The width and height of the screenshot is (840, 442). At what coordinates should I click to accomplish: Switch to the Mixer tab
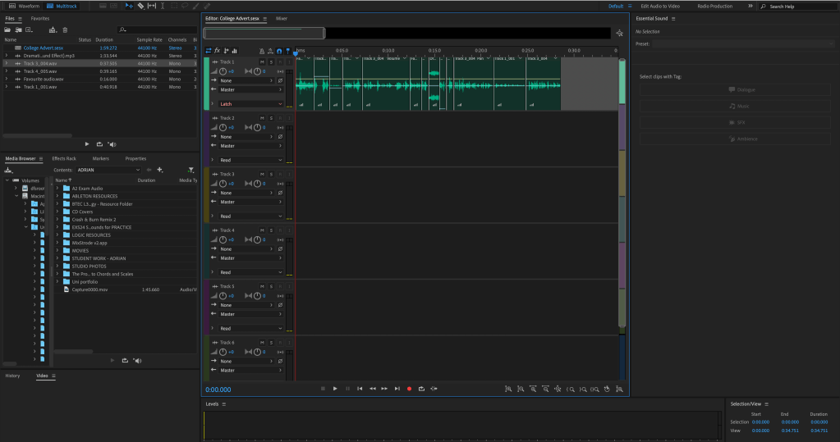[282, 17]
